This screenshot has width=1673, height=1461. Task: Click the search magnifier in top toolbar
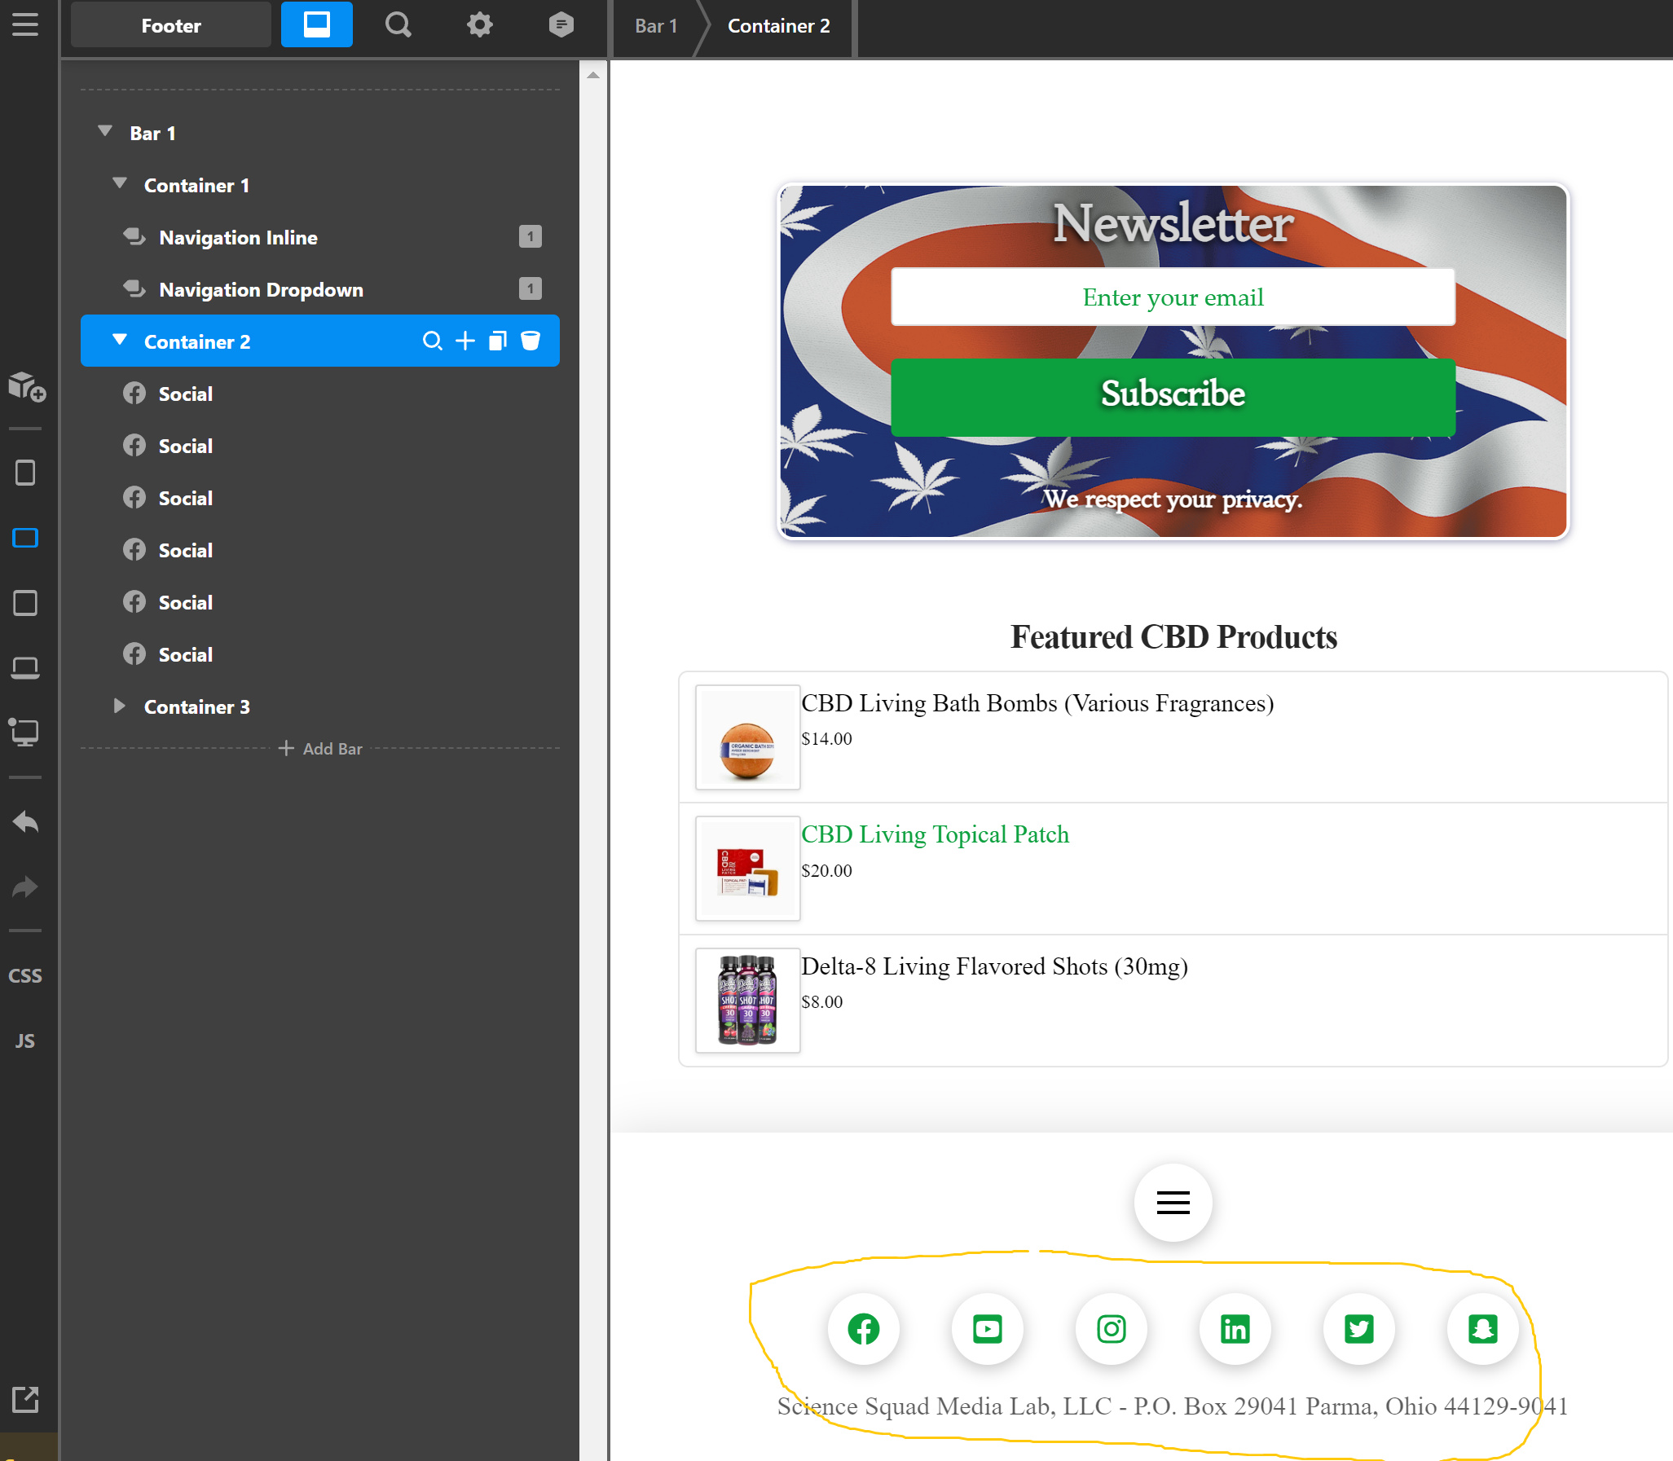[398, 24]
